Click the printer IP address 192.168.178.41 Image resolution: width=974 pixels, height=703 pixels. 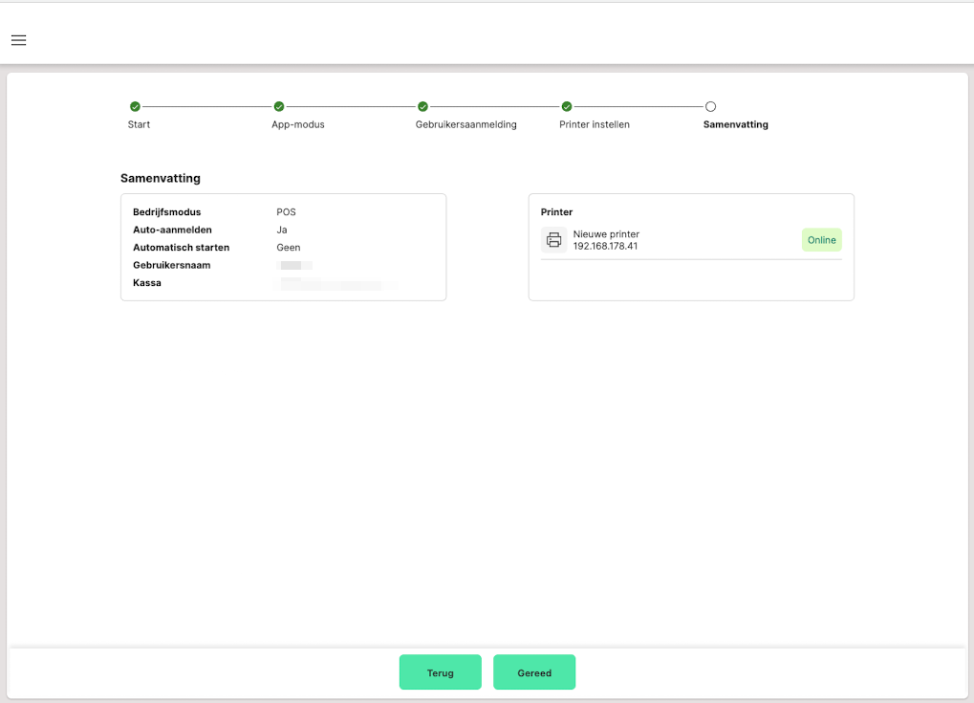click(605, 246)
